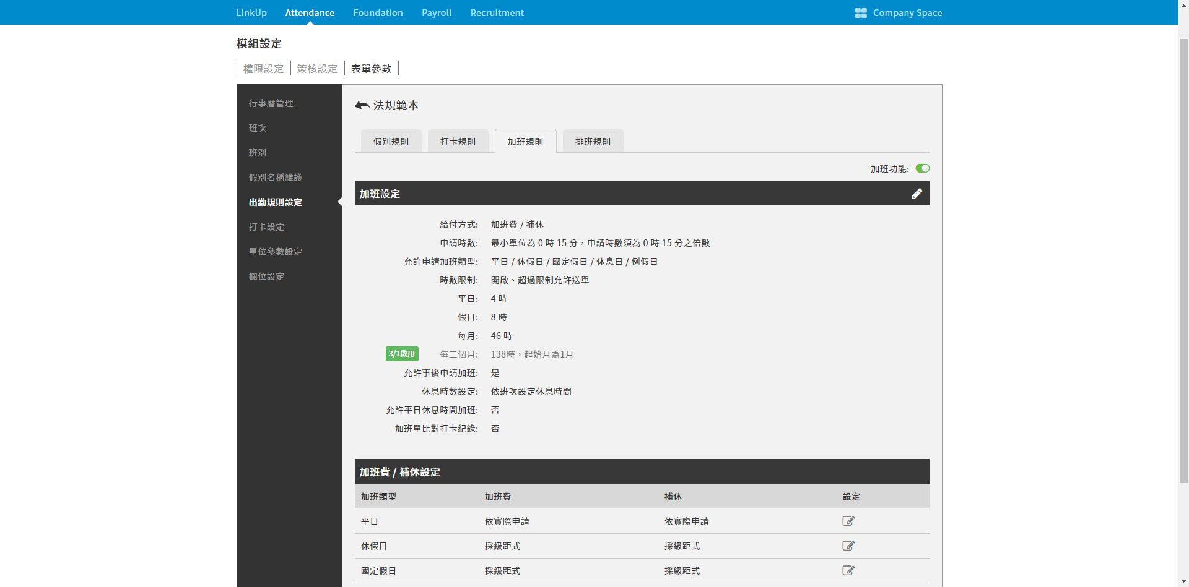Edit the 國定假日 overtime row settings

(x=848, y=570)
